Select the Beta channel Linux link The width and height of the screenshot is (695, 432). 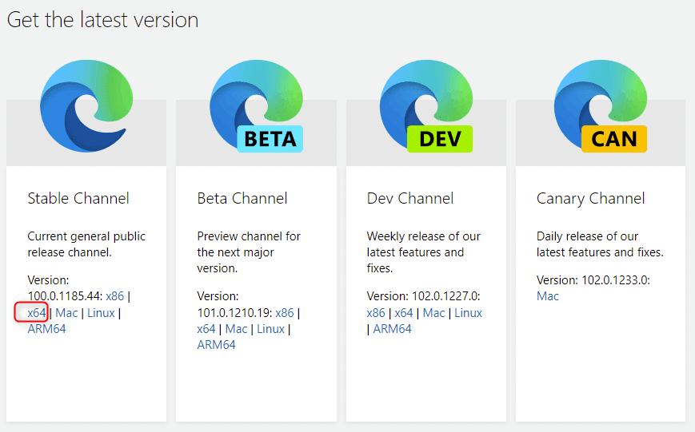coord(270,328)
